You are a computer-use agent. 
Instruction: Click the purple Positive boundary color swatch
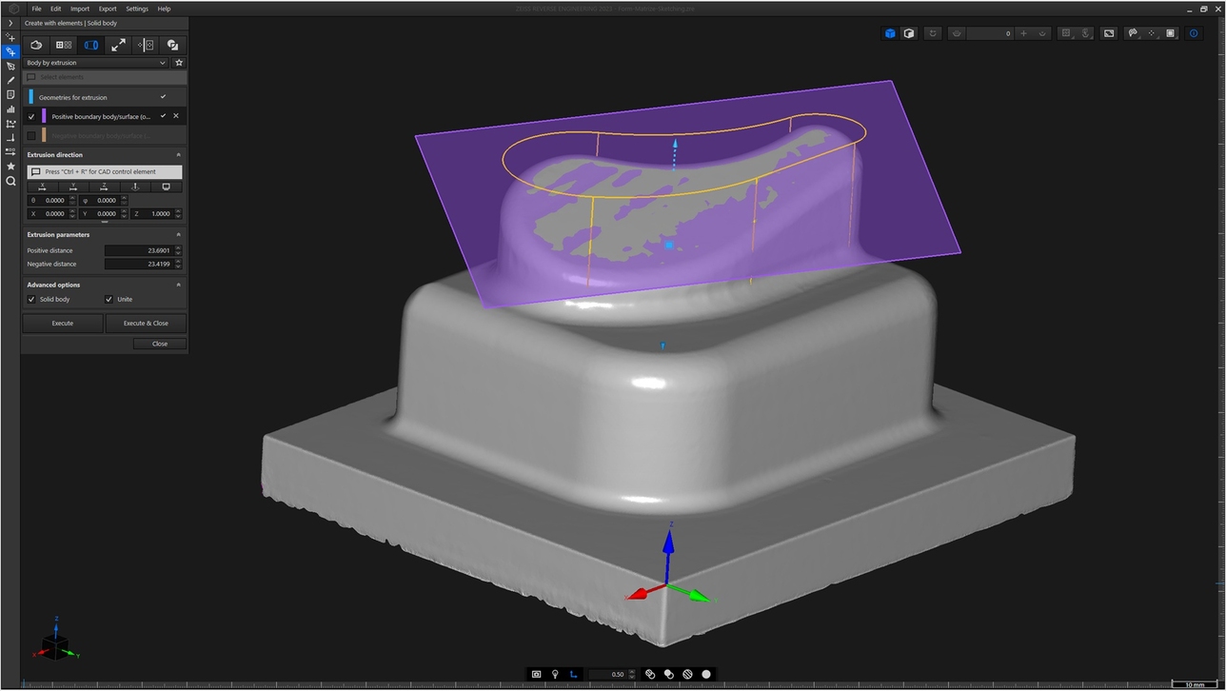click(x=44, y=116)
